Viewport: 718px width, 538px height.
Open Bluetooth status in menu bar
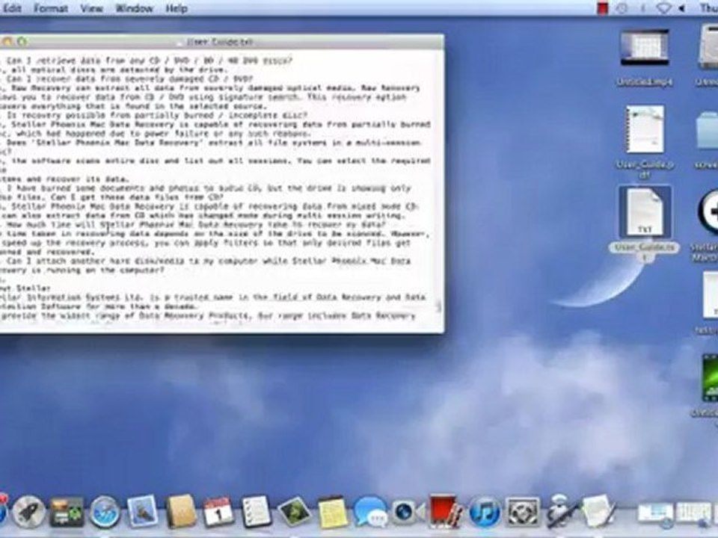(x=642, y=8)
